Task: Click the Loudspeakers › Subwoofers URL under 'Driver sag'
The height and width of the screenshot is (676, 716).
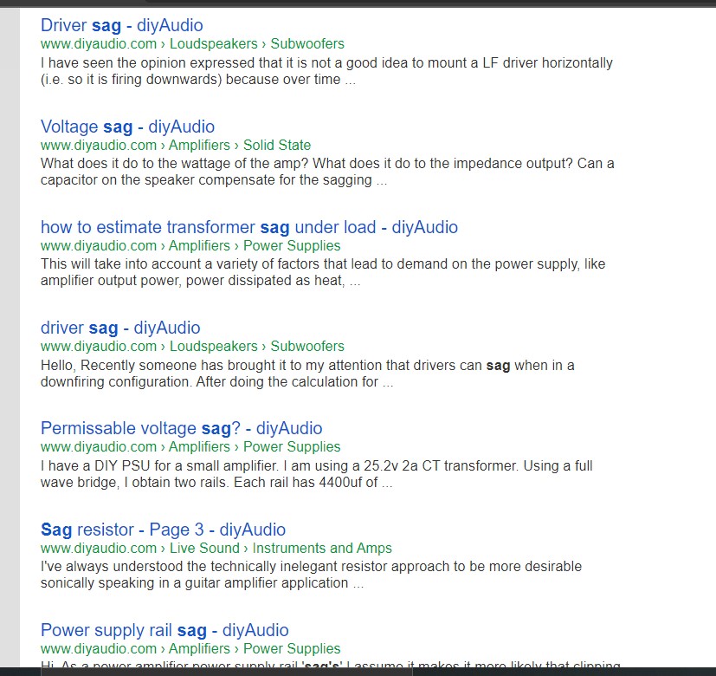Action: 192,44
